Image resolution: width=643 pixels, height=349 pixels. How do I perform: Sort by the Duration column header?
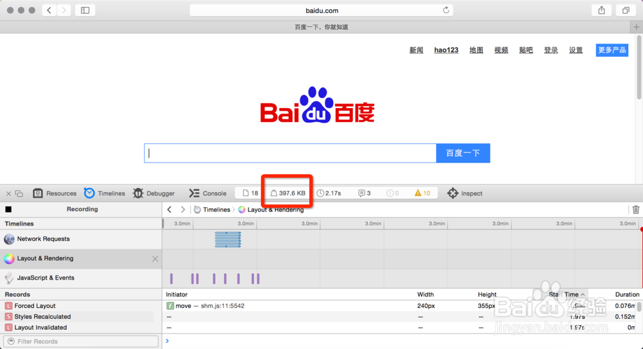(627, 294)
